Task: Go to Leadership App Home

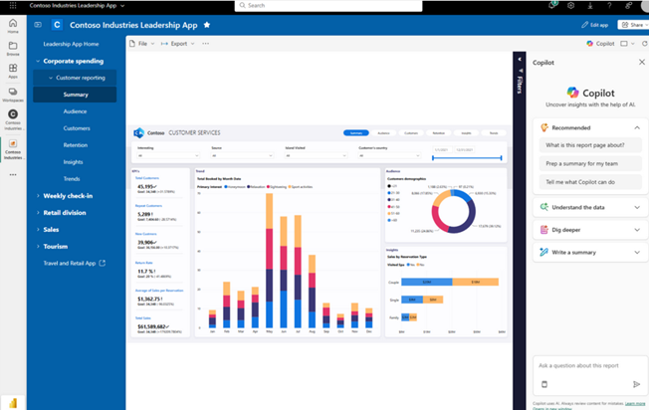Action: tap(71, 44)
